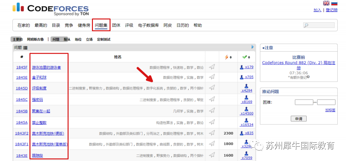Open the 问题集 menu item
Image resolution: width=346 pixels, height=161 pixels.
[x=101, y=25]
